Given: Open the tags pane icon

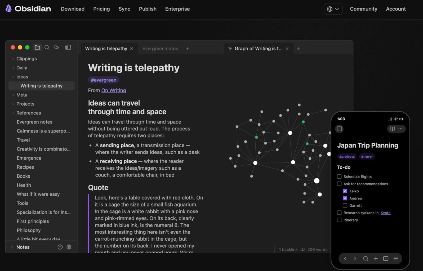Looking at the screenshot, I should [x=56, y=47].
